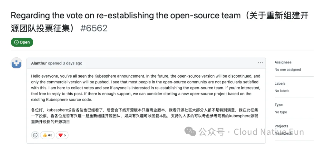Click the "No labels" text
Viewport: 324px width, 149px height.
pos(282,91)
